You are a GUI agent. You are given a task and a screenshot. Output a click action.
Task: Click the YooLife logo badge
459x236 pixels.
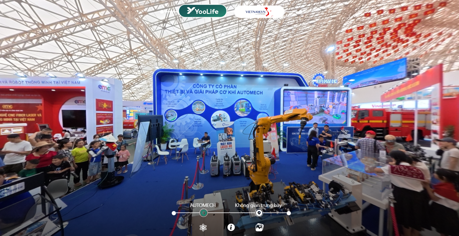pyautogui.click(x=202, y=11)
